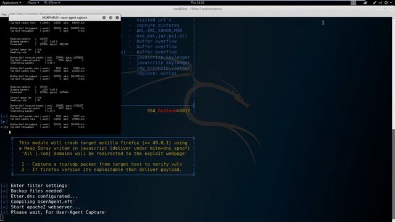Click the "visited url's" menu entry text
Viewport: 395px width, 222px height.
coord(154,20)
